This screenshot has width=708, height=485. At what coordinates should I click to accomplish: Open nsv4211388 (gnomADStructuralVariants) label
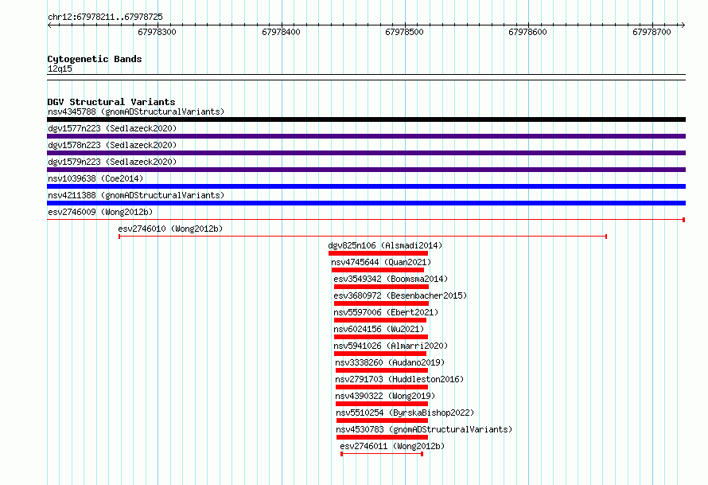136,195
